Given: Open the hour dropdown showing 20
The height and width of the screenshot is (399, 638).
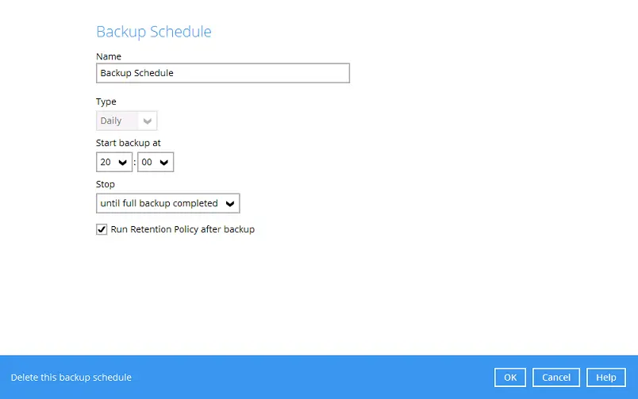Looking at the screenshot, I should point(114,162).
